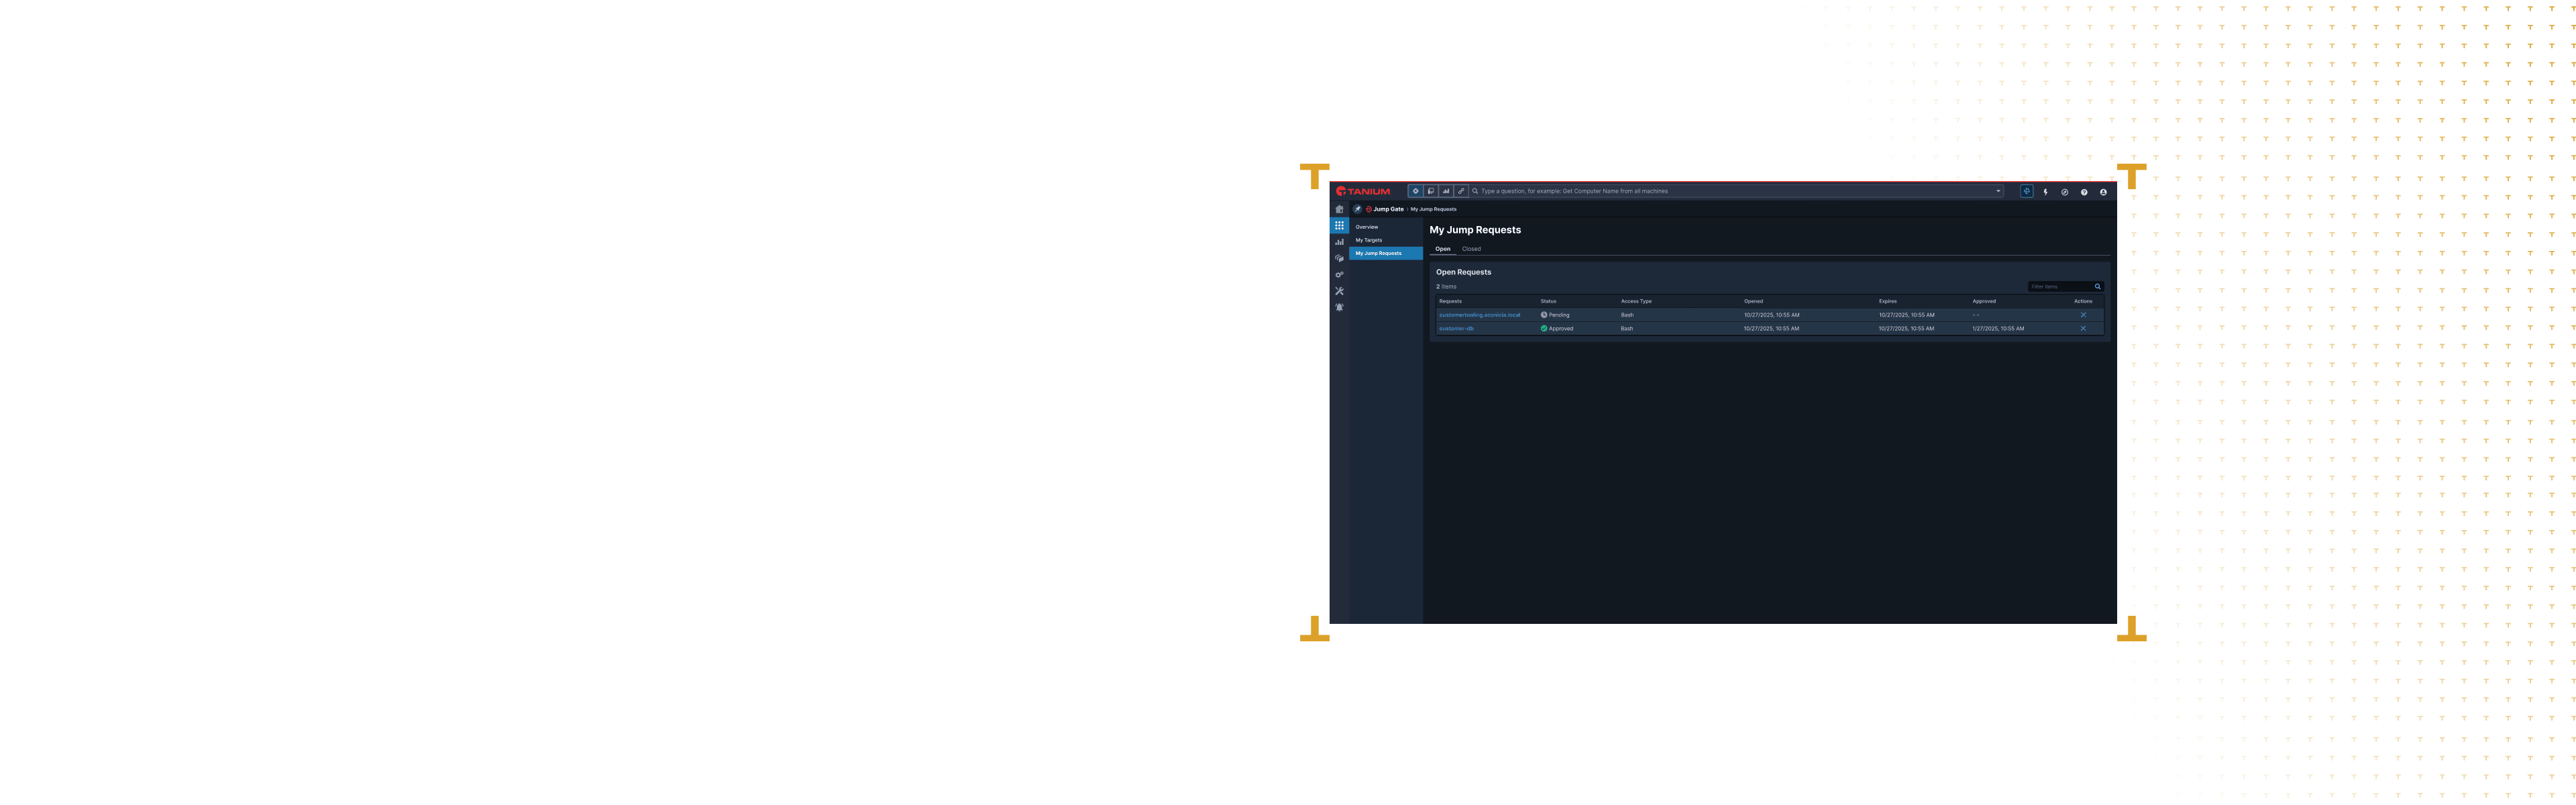
Task: Click the Jump Gate breadcrumb link
Action: 1388,209
